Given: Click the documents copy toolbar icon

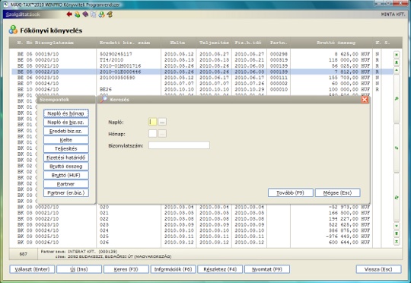Looking at the screenshot, I should (94, 14).
